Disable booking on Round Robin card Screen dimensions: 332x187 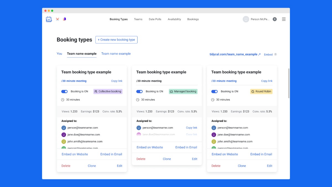[214, 92]
